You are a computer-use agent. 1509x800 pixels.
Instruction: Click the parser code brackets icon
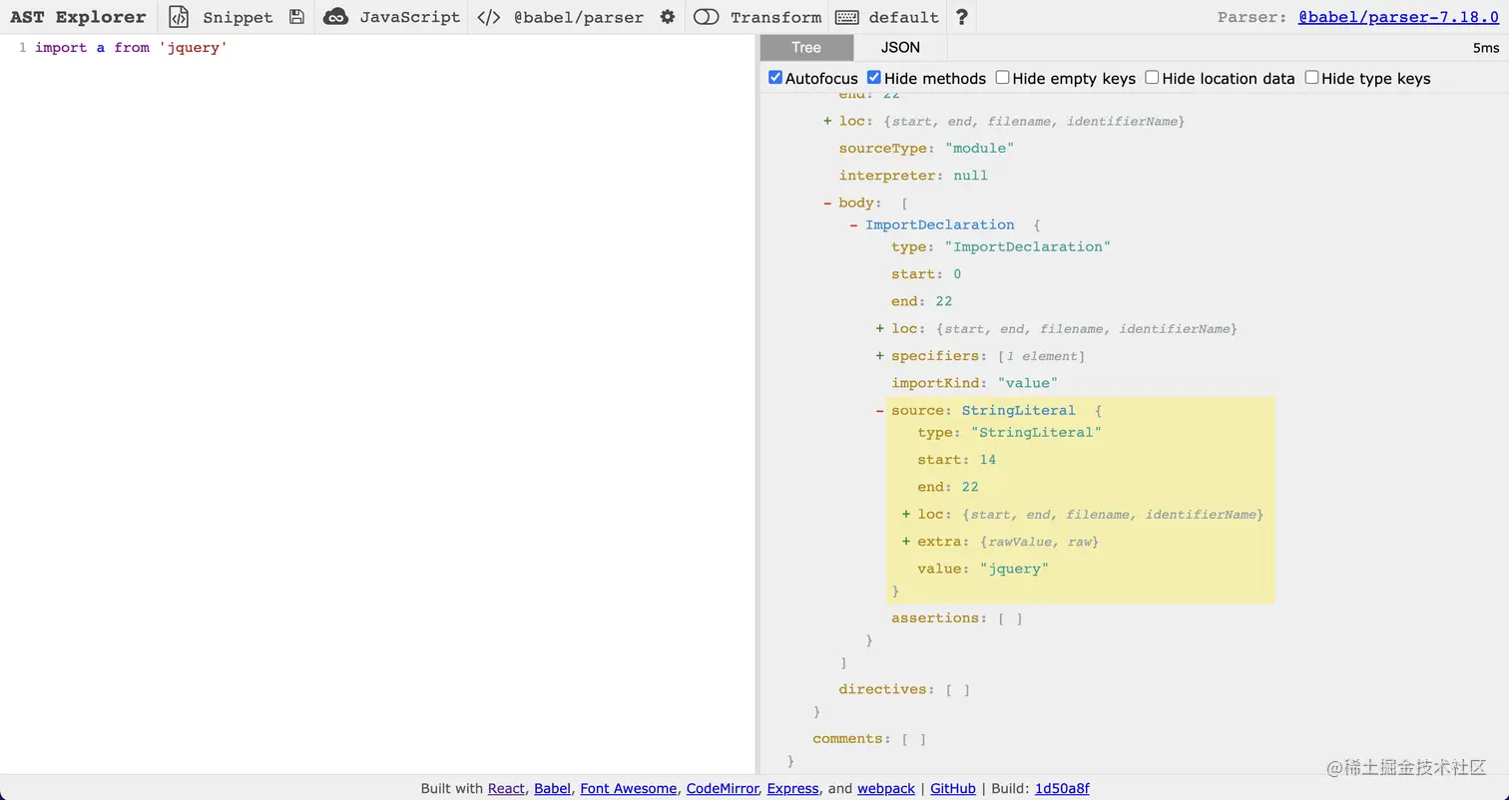coord(488,17)
